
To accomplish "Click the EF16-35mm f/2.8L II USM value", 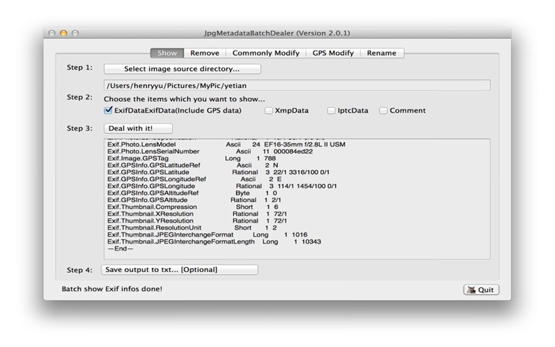I will pos(305,144).
